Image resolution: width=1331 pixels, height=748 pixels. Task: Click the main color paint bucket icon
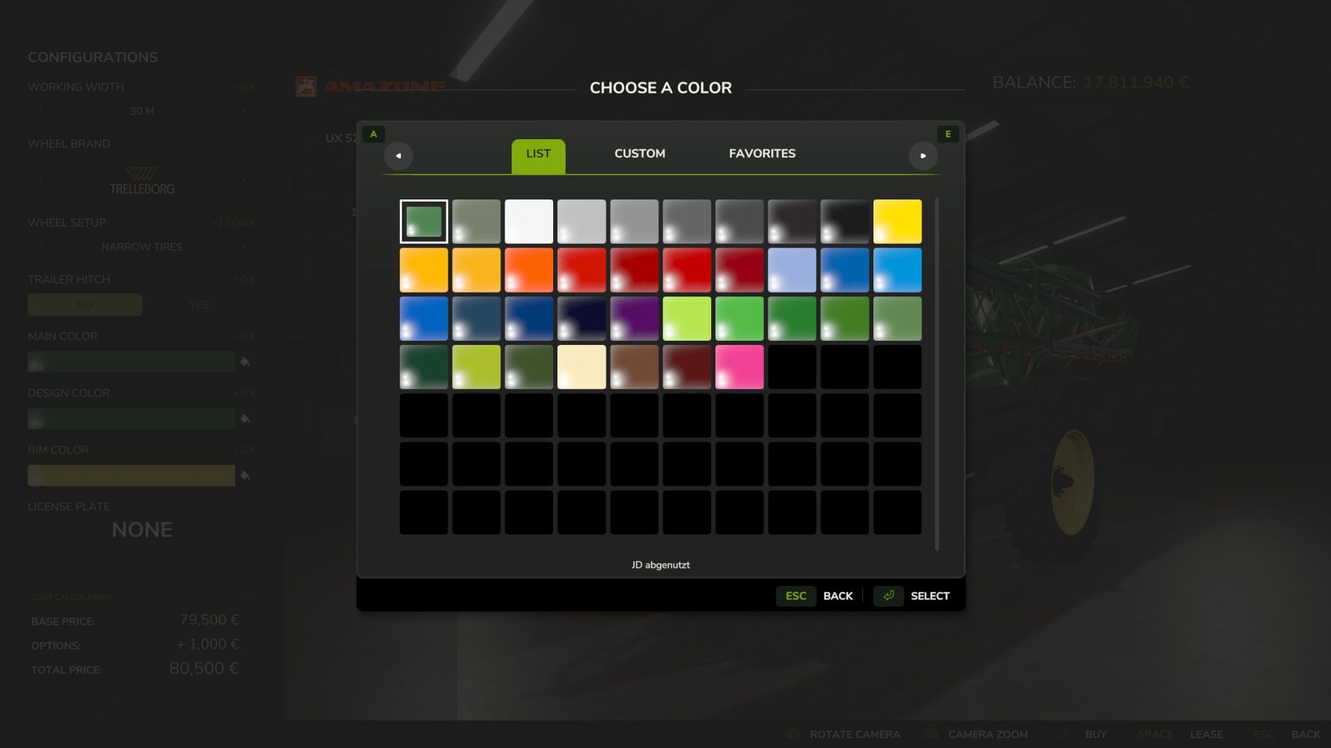coord(245,362)
